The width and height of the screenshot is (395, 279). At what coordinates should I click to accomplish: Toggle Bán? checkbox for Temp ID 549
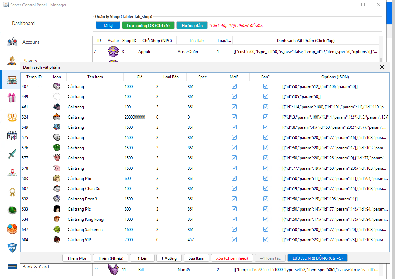tap(266, 127)
